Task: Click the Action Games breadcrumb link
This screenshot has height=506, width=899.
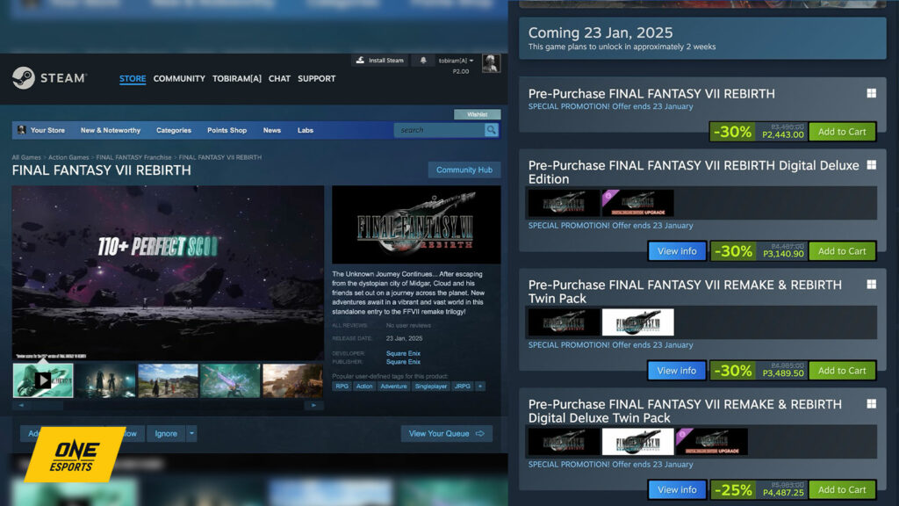Action: pos(68,157)
